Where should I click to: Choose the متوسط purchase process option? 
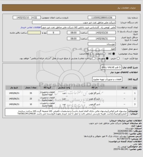click(x=107, y=58)
